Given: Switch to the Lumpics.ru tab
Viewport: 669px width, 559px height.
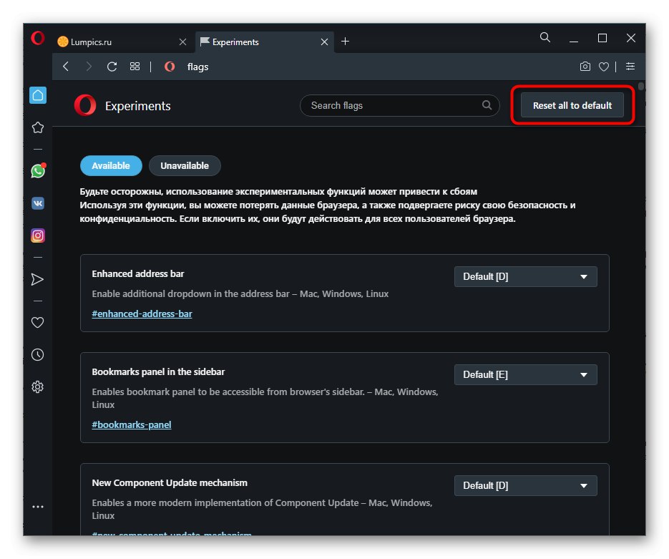Looking at the screenshot, I should [x=124, y=42].
